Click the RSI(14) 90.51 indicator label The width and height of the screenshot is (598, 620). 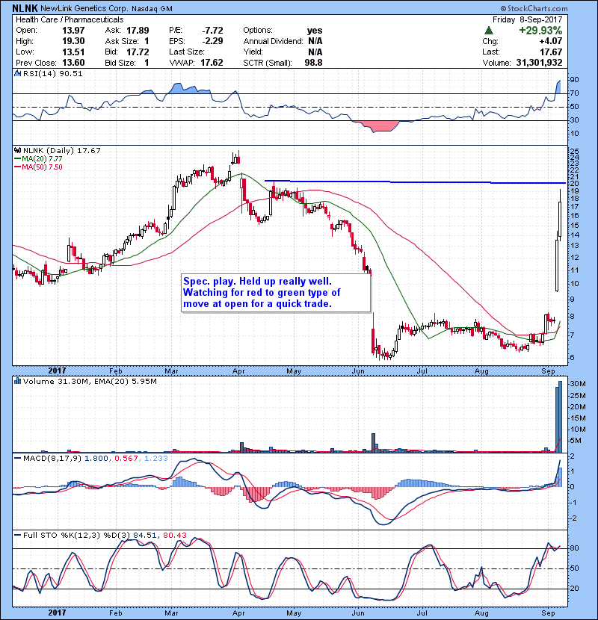52,73
